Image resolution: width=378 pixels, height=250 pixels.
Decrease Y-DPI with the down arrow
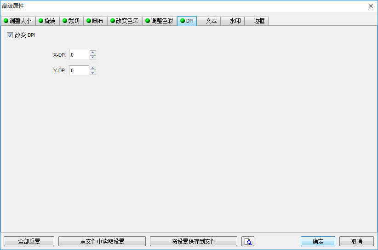93,73
